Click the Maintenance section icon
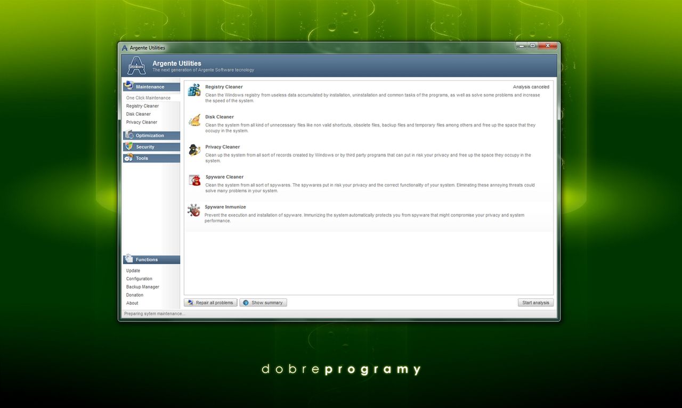This screenshot has width=682, height=408. pyautogui.click(x=128, y=86)
